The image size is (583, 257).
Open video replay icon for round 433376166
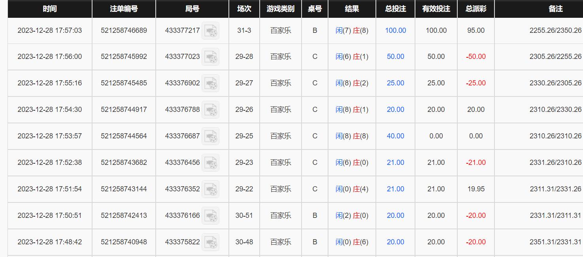coord(210,216)
